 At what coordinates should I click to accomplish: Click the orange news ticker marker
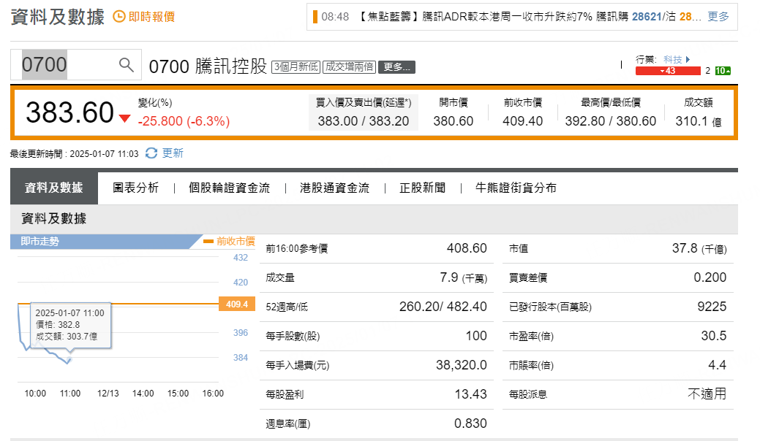click(315, 17)
